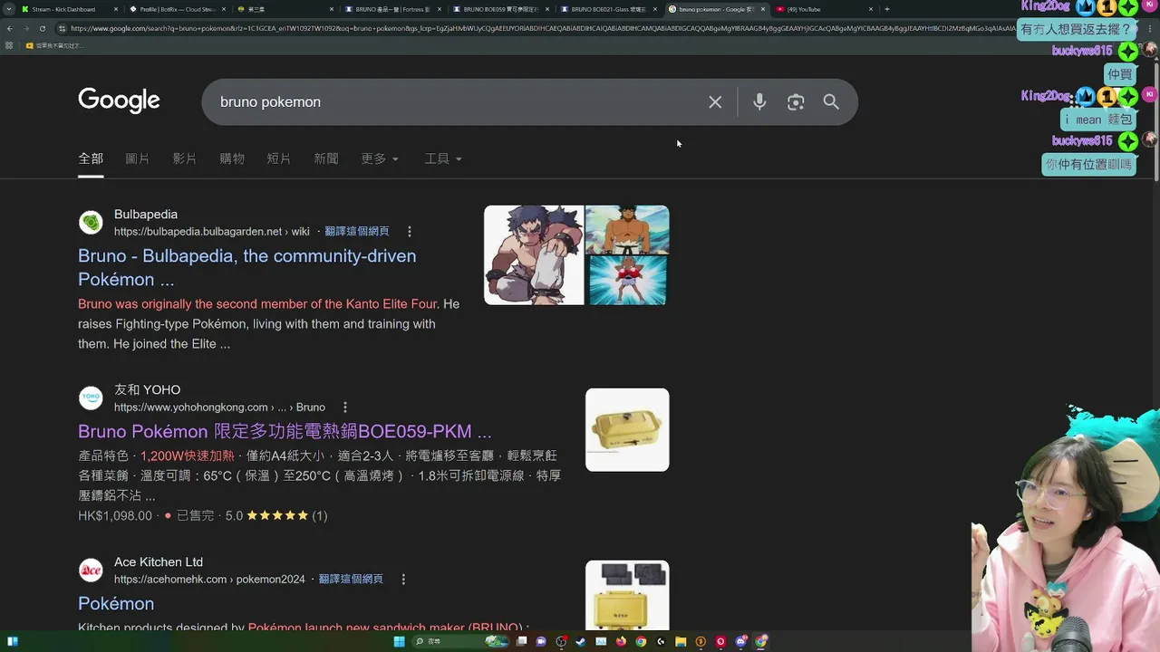Select the 全部 results tab
This screenshot has width=1160, height=652.
pos(91,158)
